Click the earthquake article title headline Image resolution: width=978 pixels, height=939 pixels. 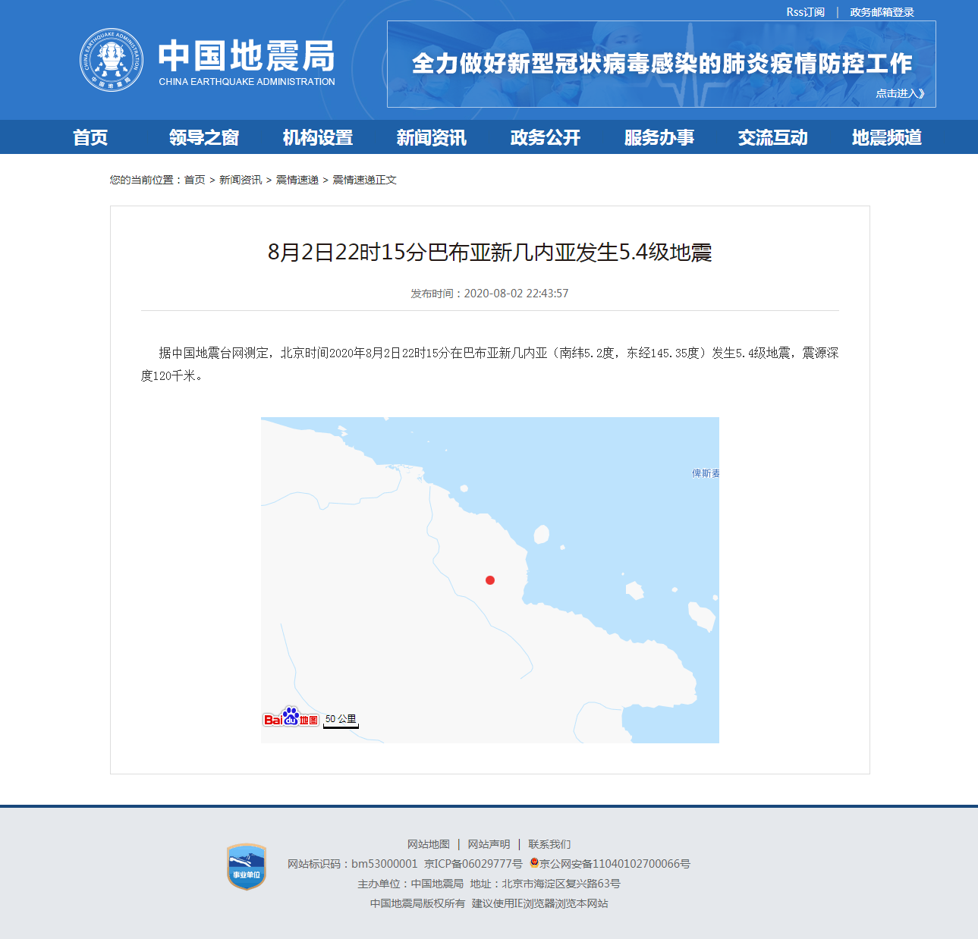pos(490,253)
